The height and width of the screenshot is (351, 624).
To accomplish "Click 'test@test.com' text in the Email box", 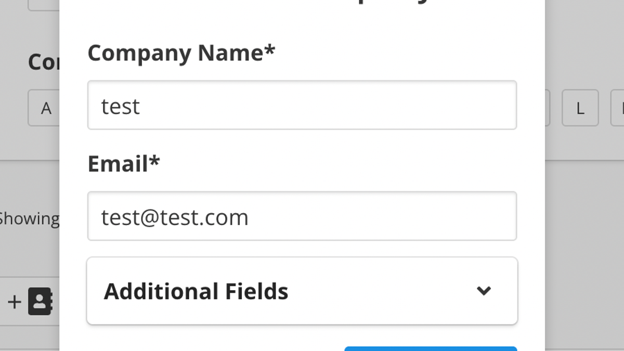I will 175,217.
